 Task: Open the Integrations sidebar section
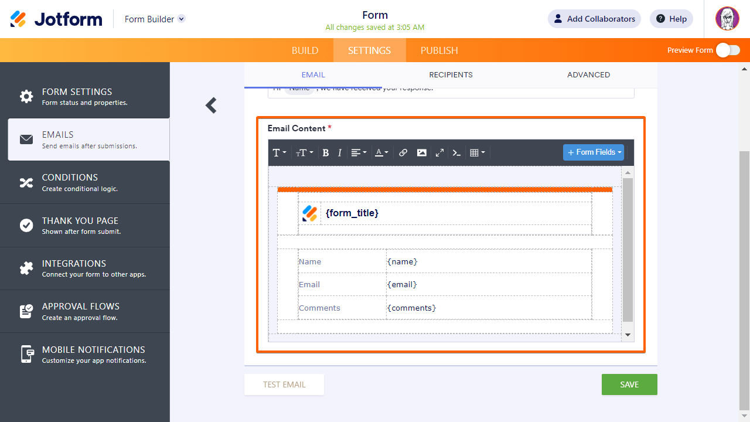(x=85, y=268)
